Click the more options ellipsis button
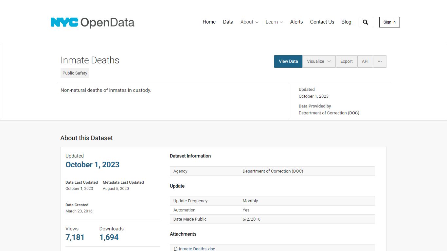447x251 pixels. [x=380, y=61]
